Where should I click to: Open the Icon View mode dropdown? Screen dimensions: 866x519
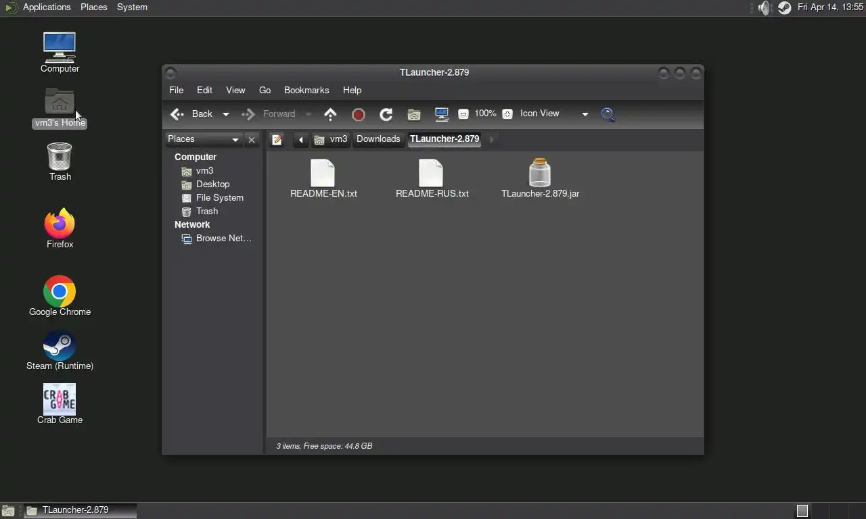[553, 114]
